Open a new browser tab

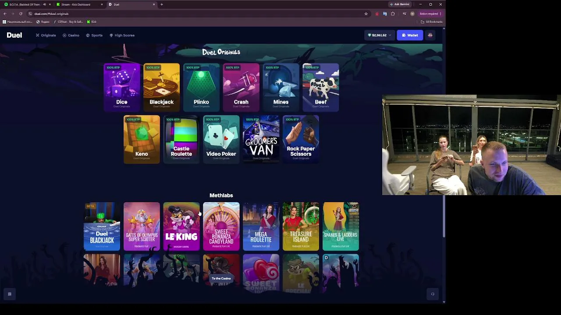(162, 4)
